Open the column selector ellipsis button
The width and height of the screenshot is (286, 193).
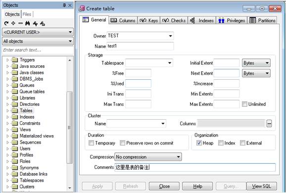tap(269, 124)
